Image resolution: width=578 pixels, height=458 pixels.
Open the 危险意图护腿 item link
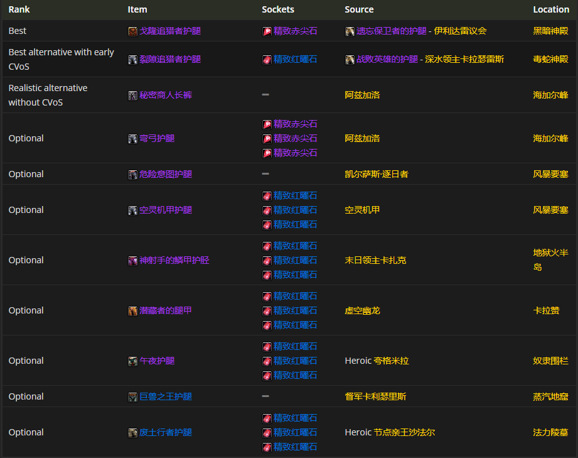tap(166, 174)
